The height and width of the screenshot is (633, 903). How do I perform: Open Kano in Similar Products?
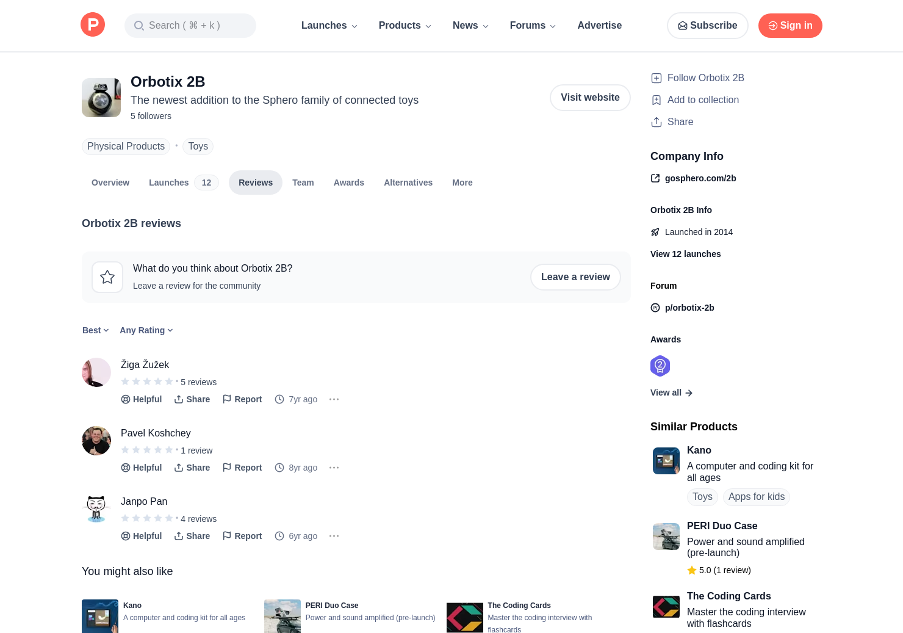699,450
